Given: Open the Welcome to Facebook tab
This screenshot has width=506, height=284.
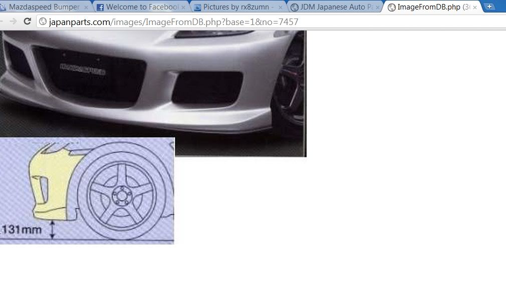Looking at the screenshot, I should (142, 7).
